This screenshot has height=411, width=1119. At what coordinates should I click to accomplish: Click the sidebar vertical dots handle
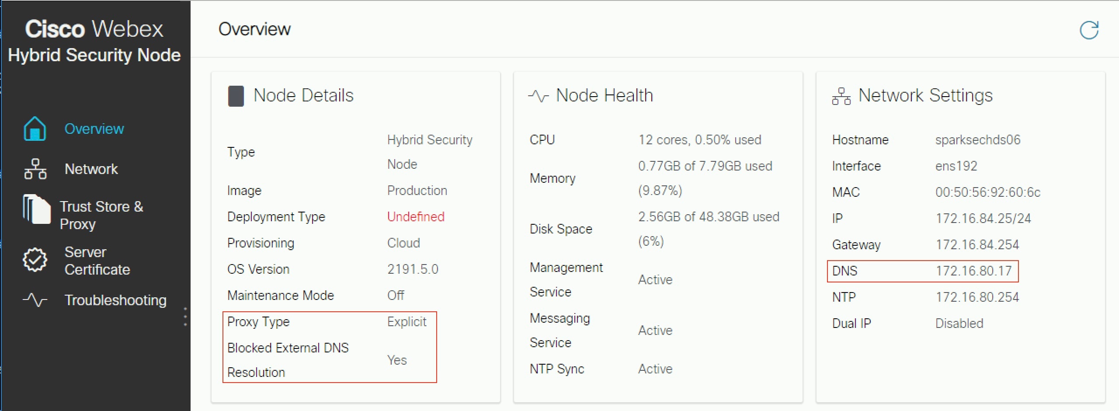[x=185, y=317]
